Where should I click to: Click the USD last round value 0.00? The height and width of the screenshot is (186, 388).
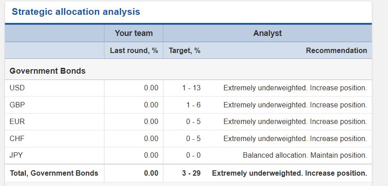151,88
